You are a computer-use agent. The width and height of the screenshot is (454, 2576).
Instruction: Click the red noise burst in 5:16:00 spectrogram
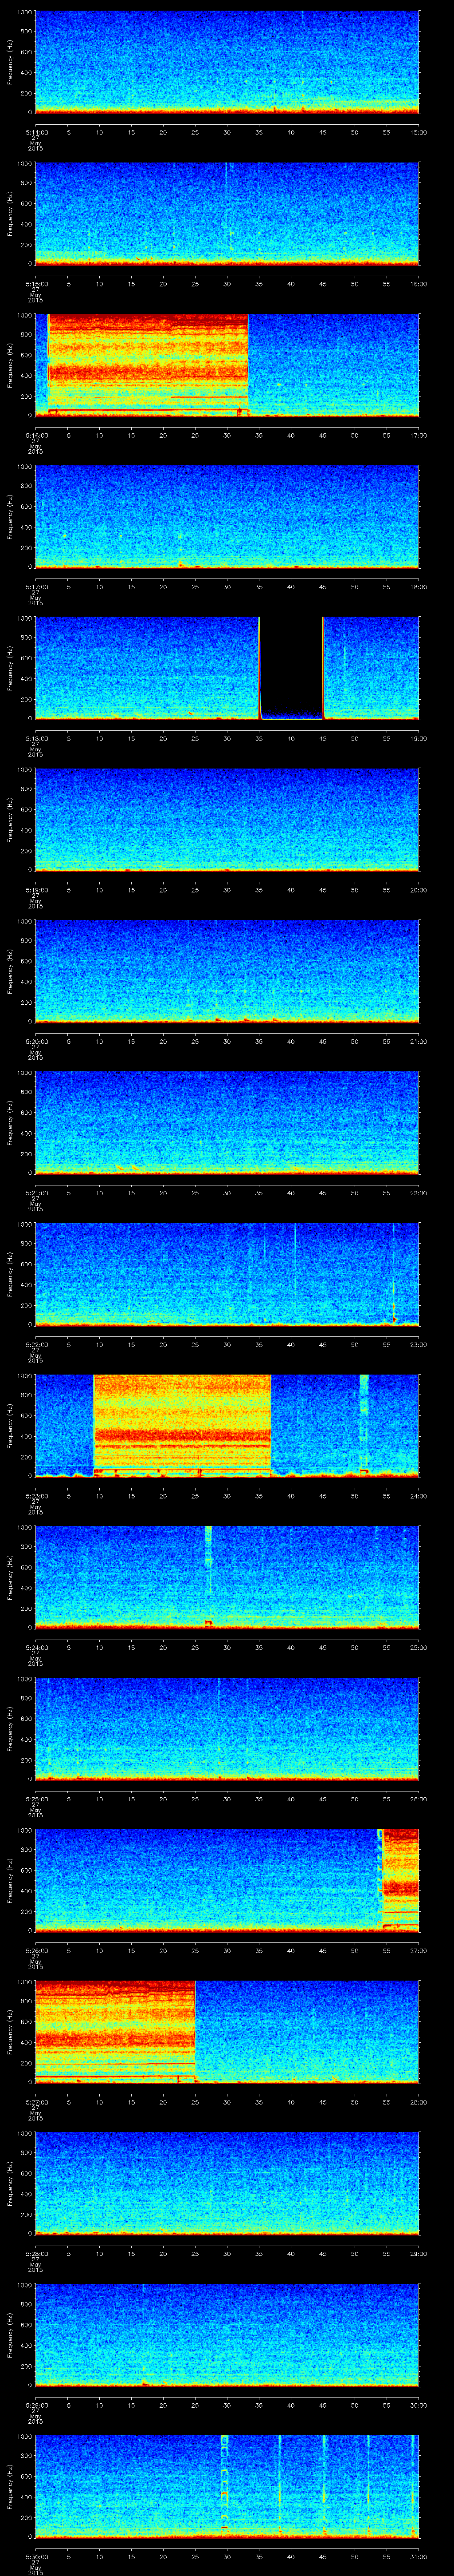point(148,364)
